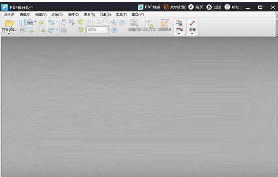Open the 对象(B) menu
Viewport: 278px width, 177px height.
105,14
